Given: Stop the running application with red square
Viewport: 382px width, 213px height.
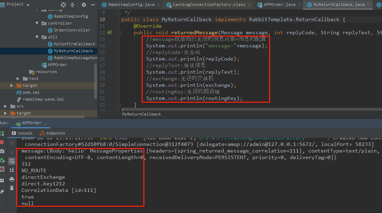Looking at the screenshot, I should 2,142.
